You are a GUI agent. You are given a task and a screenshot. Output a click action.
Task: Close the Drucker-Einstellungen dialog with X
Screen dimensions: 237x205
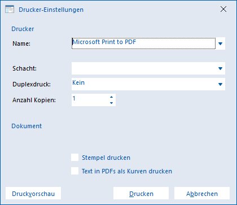click(223, 9)
